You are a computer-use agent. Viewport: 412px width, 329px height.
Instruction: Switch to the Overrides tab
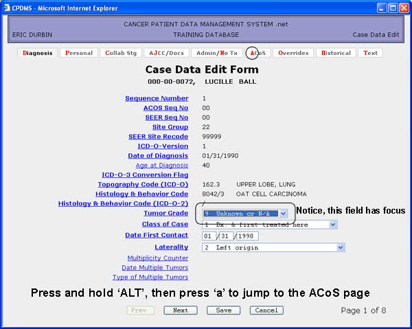point(293,53)
